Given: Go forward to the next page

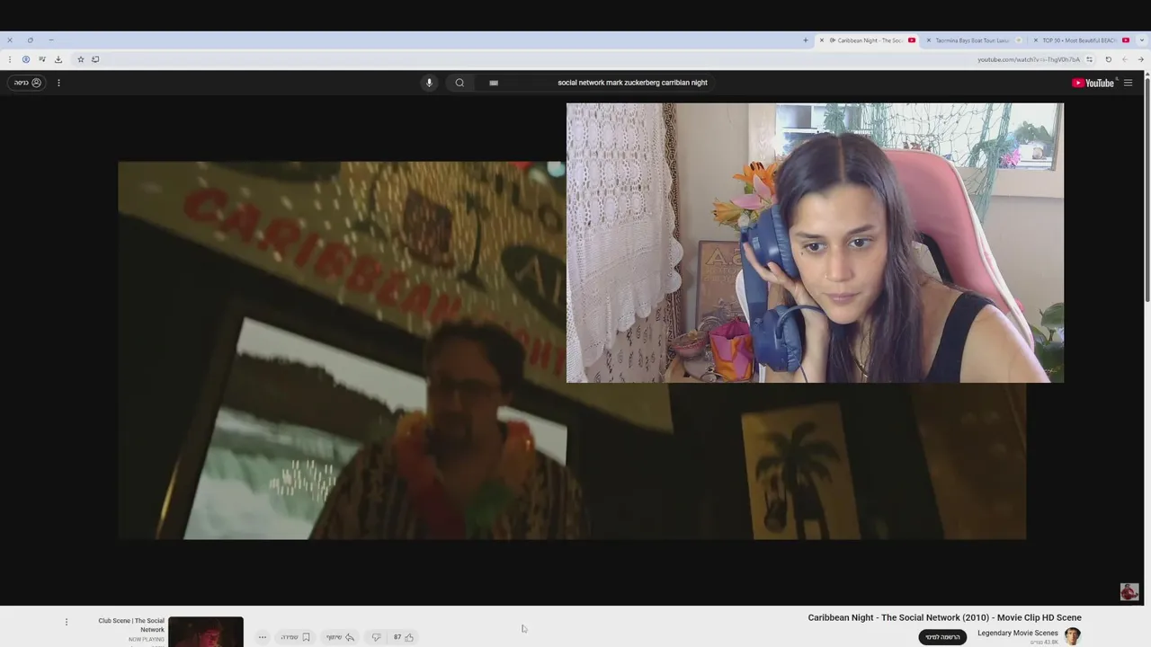Looking at the screenshot, I should click(1125, 59).
